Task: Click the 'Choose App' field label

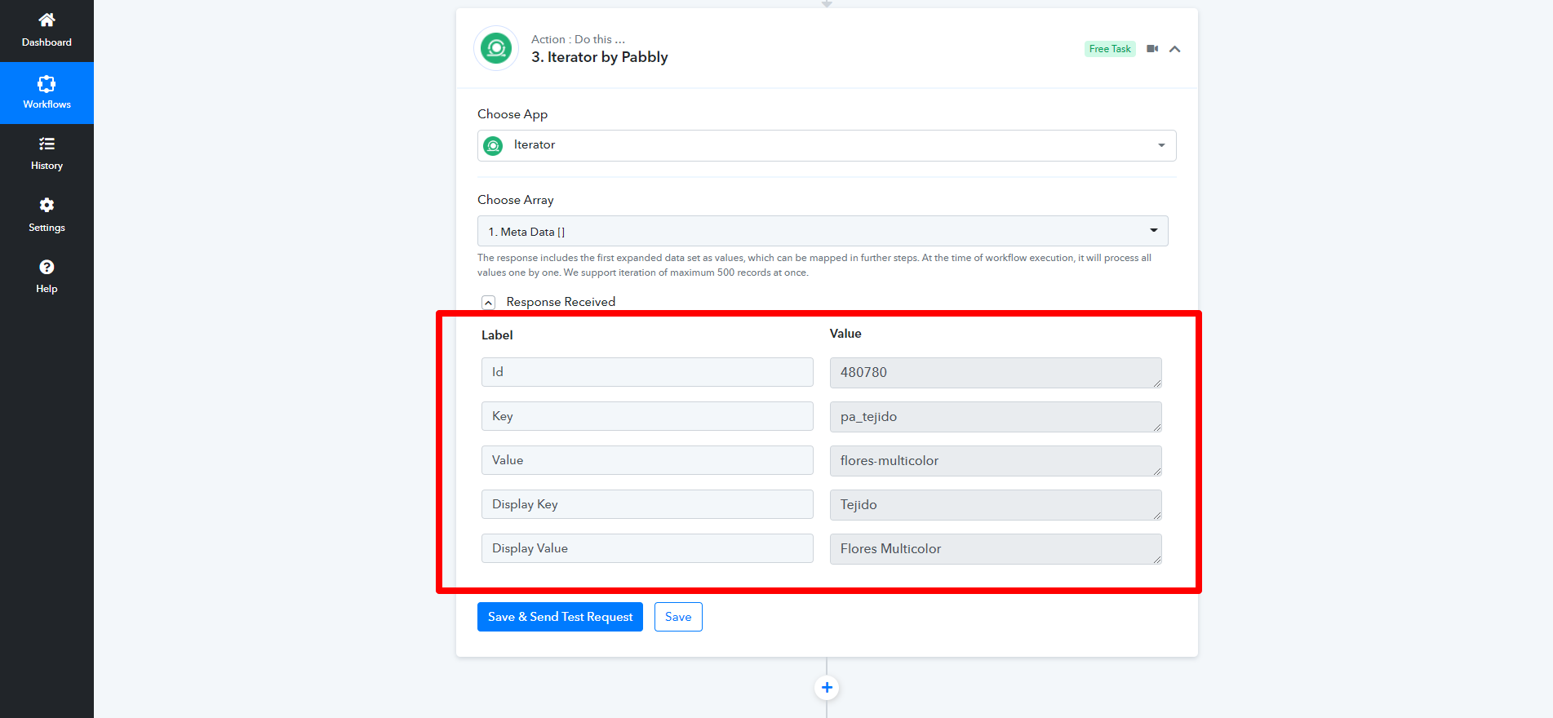Action: tap(512, 114)
